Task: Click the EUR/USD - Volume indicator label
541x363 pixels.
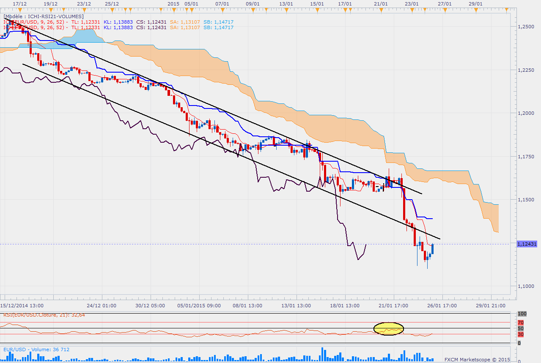Action: (36, 349)
